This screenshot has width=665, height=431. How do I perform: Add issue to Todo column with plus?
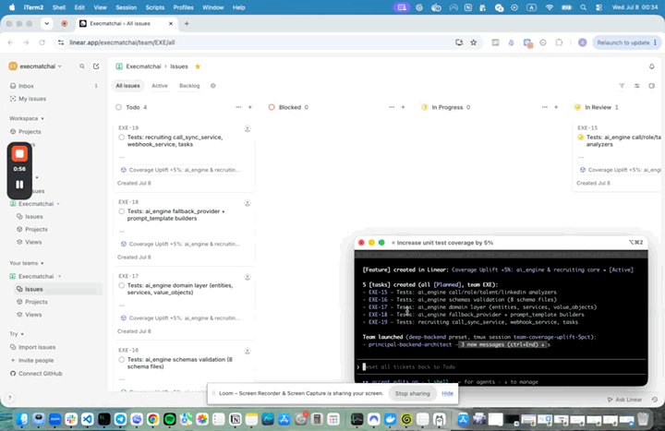[x=249, y=107]
